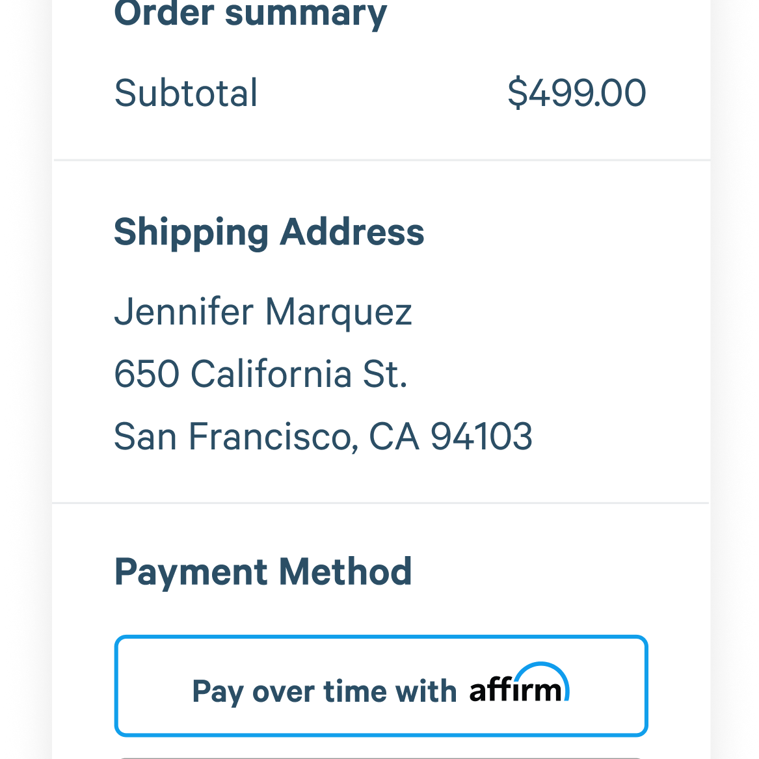
Task: Click the 94103 zip code
Action: pos(482,436)
